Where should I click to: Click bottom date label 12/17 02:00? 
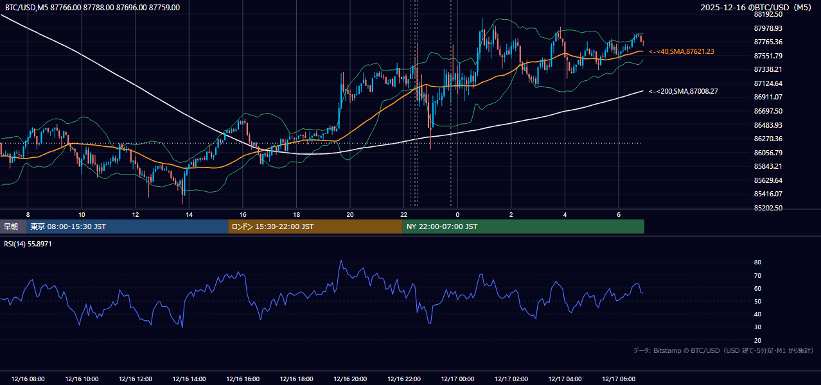(511, 379)
